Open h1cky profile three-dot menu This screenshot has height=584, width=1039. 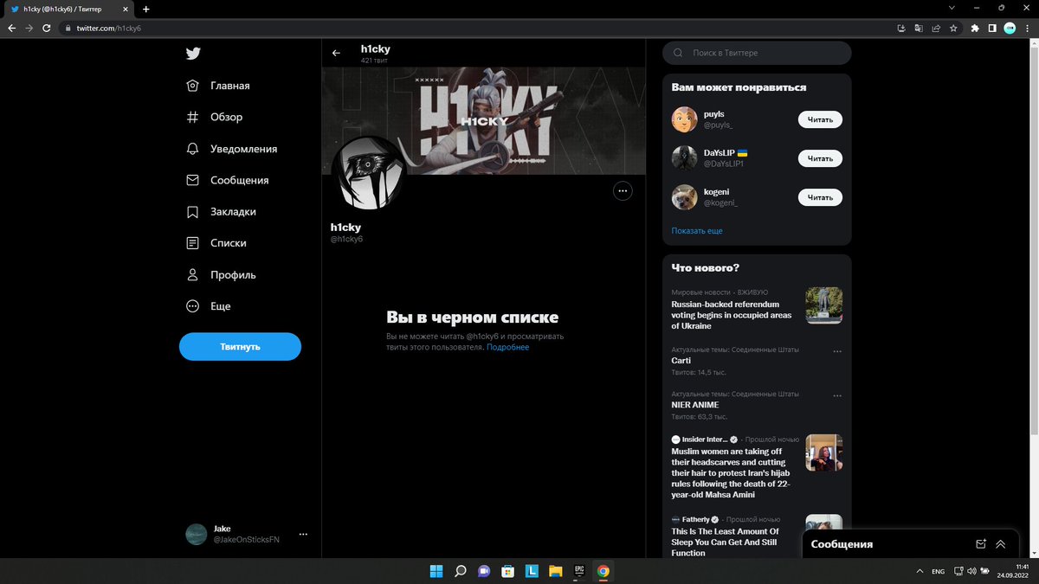[623, 191]
